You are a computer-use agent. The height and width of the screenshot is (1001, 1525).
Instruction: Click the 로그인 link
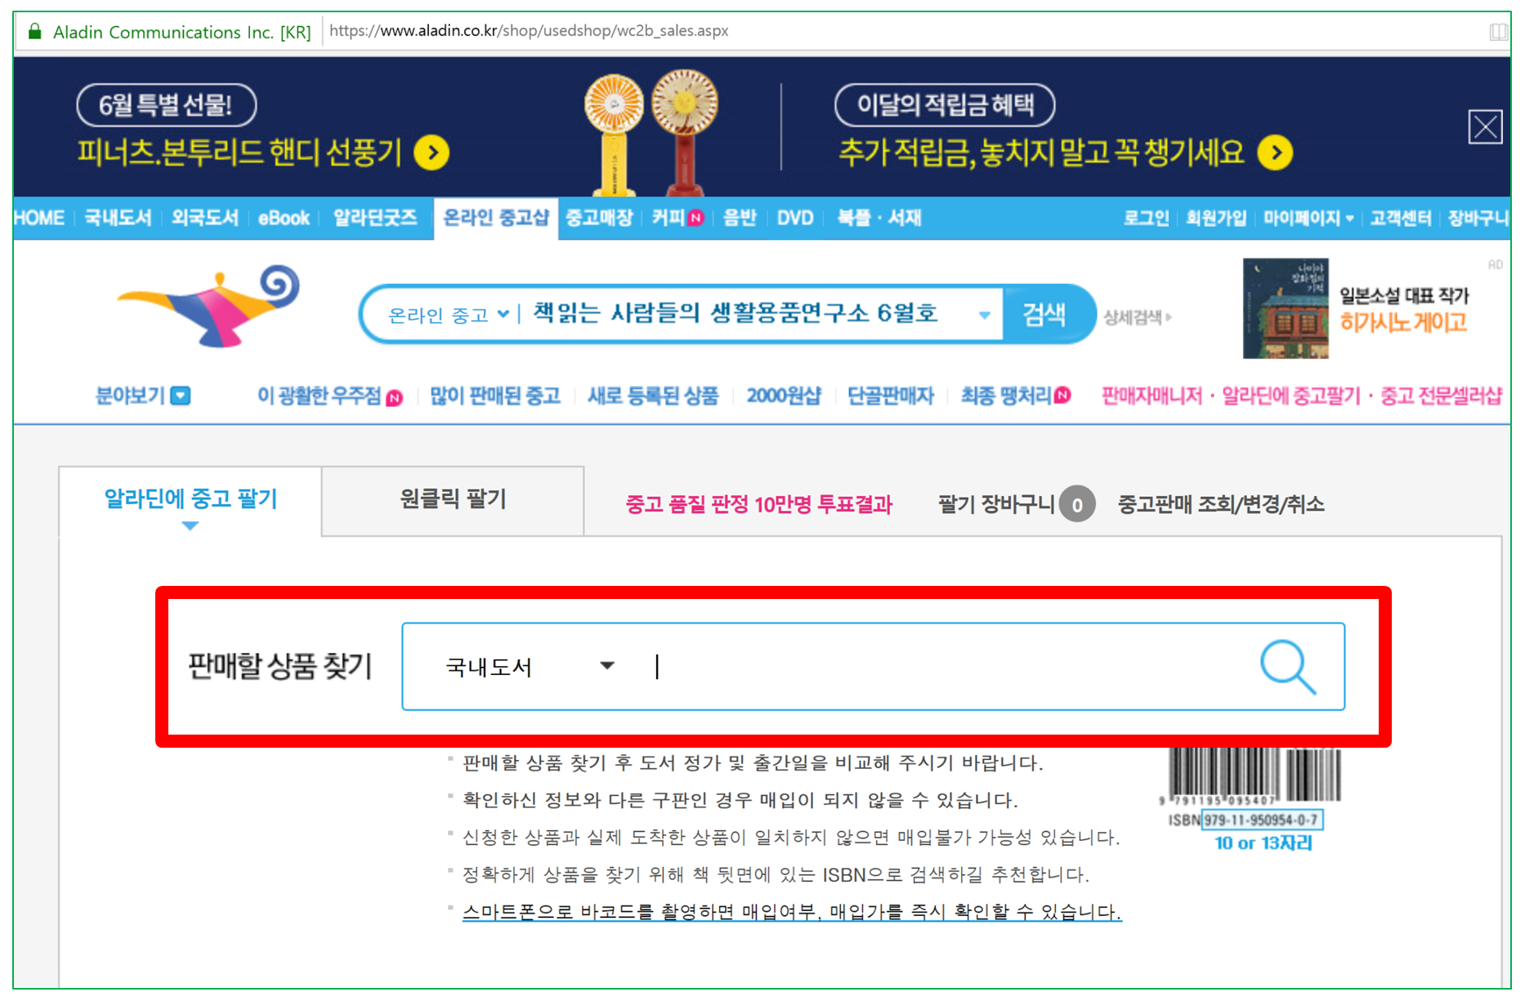tap(1146, 218)
